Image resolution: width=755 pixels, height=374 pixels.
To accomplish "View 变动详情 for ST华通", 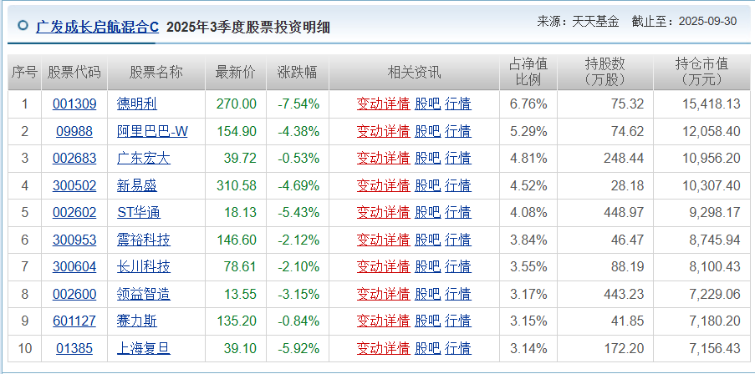I will pos(383,213).
